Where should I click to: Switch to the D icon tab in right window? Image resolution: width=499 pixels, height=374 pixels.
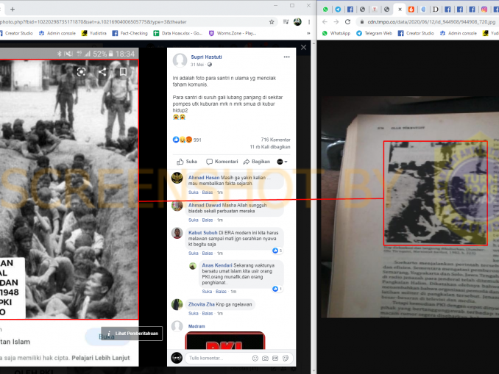click(x=436, y=10)
